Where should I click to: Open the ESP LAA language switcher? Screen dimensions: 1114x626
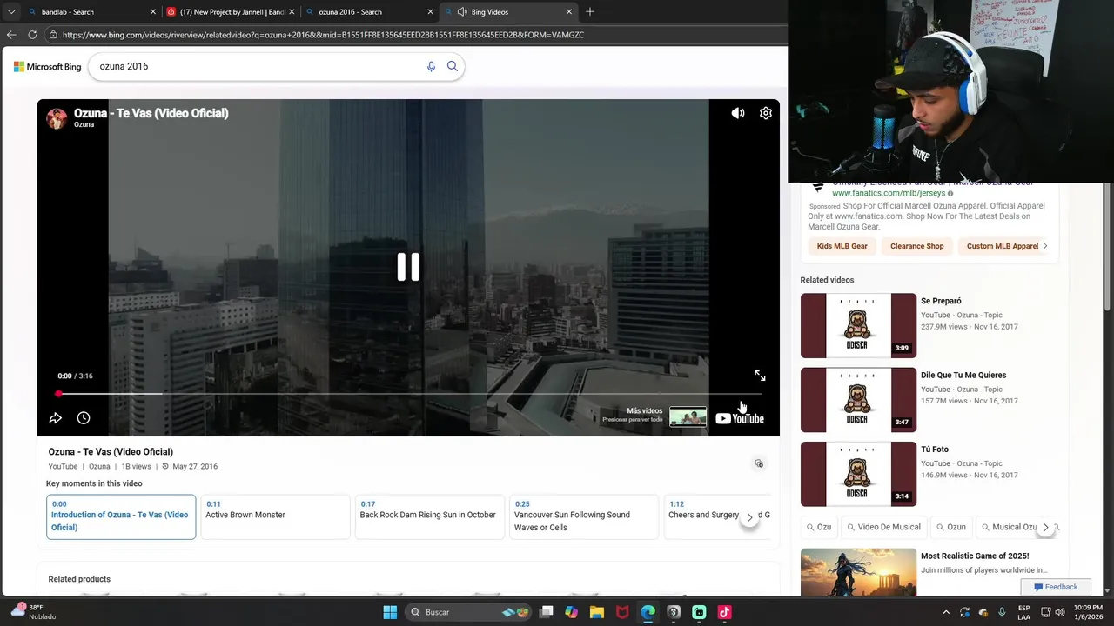tap(1024, 612)
